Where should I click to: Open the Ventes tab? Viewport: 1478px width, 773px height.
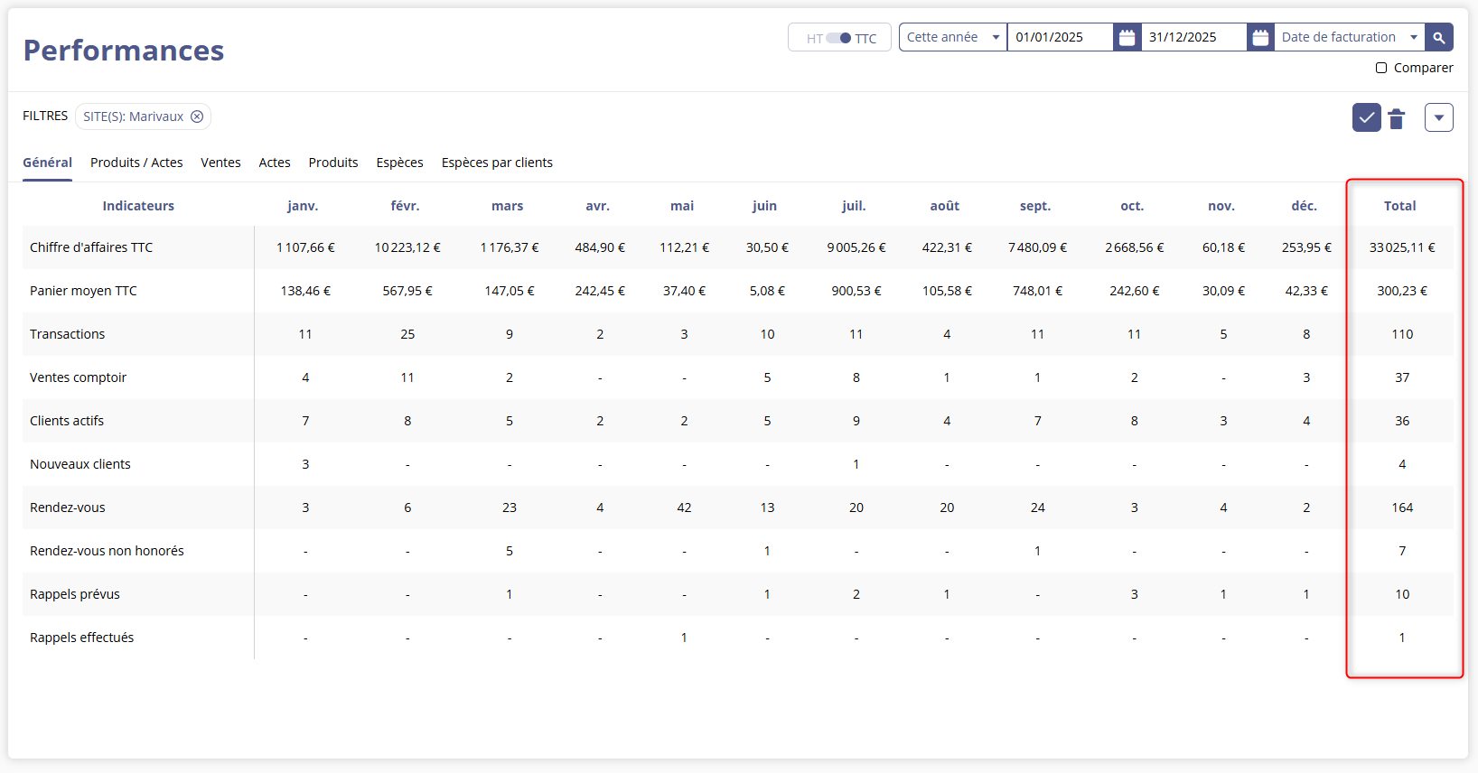coord(220,163)
